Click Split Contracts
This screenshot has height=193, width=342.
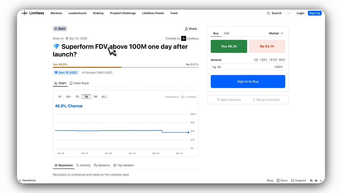(229, 100)
